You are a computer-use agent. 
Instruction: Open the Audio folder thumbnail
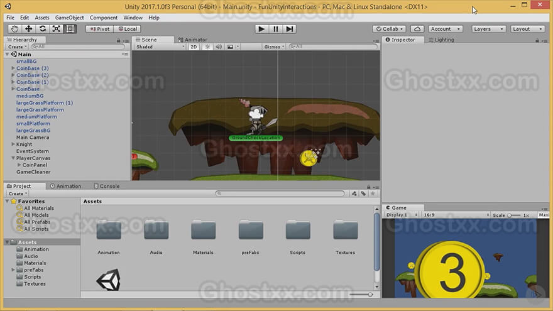coord(156,230)
